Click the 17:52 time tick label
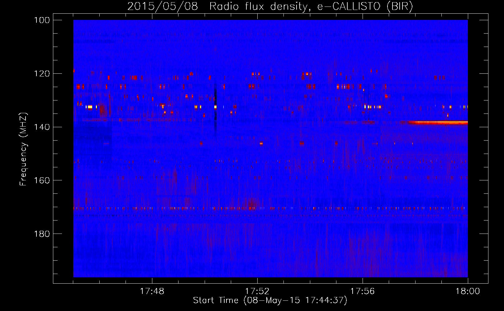Image resolution: width=504 pixels, height=311 pixels. point(257,291)
